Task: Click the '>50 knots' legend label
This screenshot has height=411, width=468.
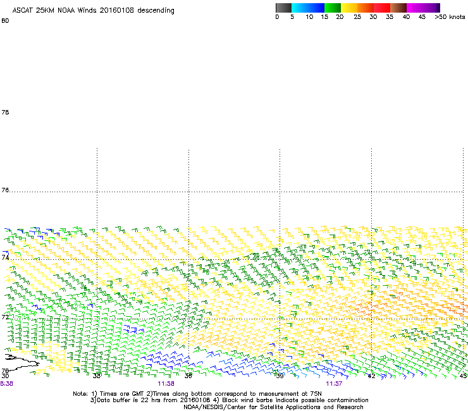Action: point(450,17)
